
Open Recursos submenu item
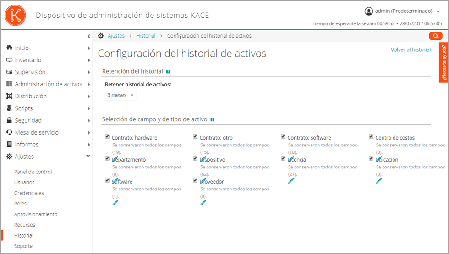click(x=25, y=225)
